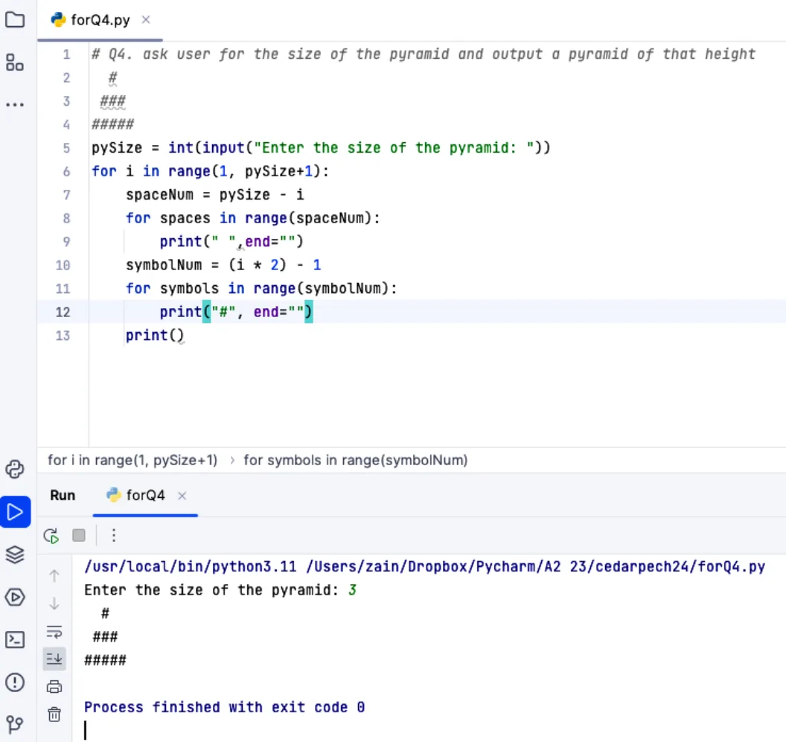The width and height of the screenshot is (786, 742).
Task: Stop the running process
Action: pyautogui.click(x=79, y=535)
